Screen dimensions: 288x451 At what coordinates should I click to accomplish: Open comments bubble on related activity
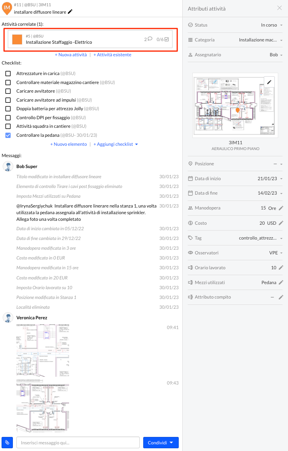[x=149, y=39]
